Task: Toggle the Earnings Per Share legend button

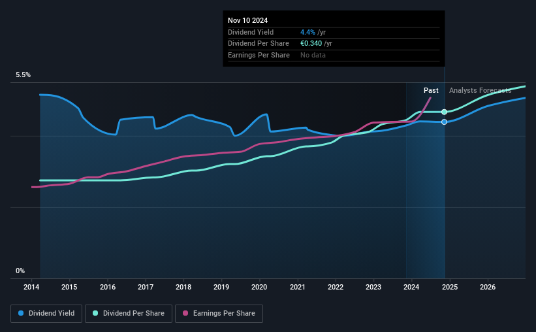Action: tap(219, 314)
